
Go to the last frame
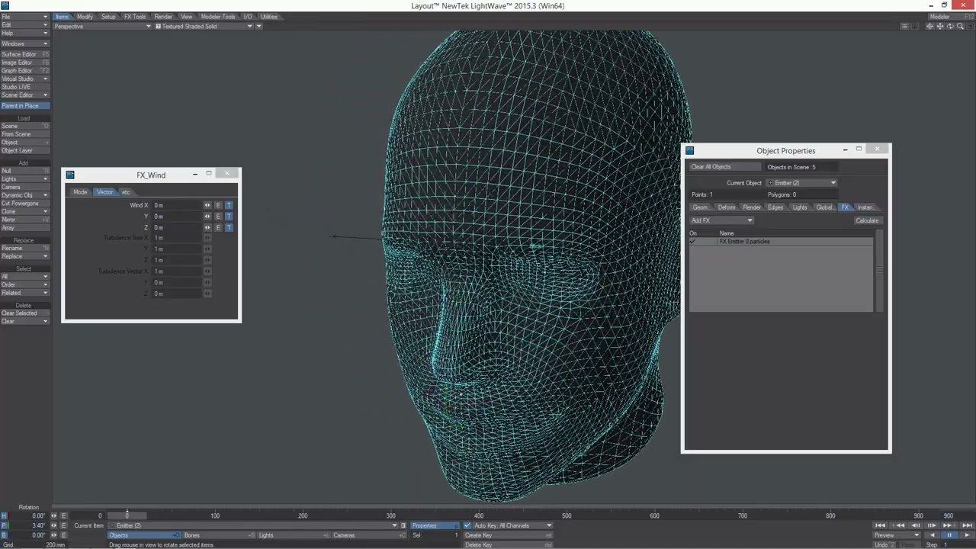click(x=967, y=525)
